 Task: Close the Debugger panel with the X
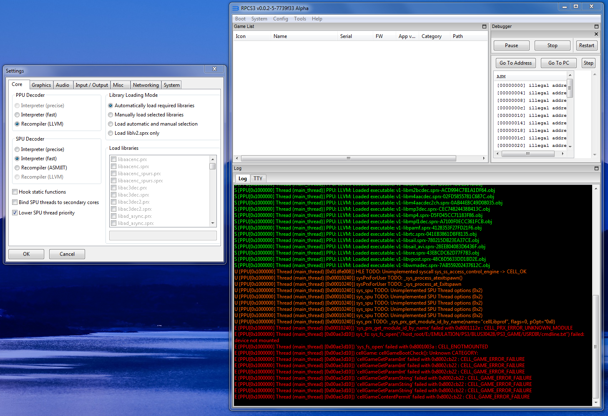coord(596,34)
